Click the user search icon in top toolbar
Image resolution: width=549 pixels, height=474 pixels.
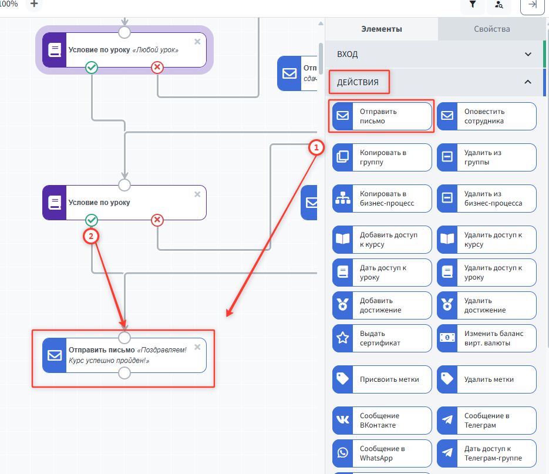(x=499, y=5)
